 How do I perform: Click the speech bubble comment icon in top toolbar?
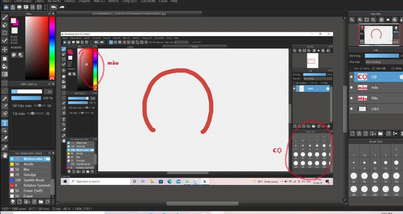coord(19,7)
